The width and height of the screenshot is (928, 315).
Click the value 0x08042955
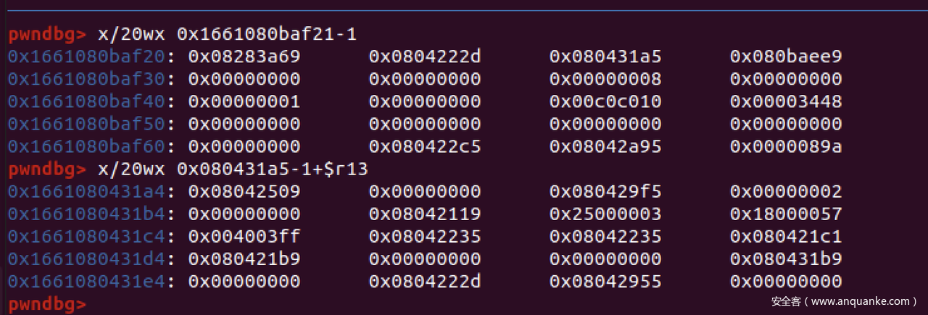point(605,282)
